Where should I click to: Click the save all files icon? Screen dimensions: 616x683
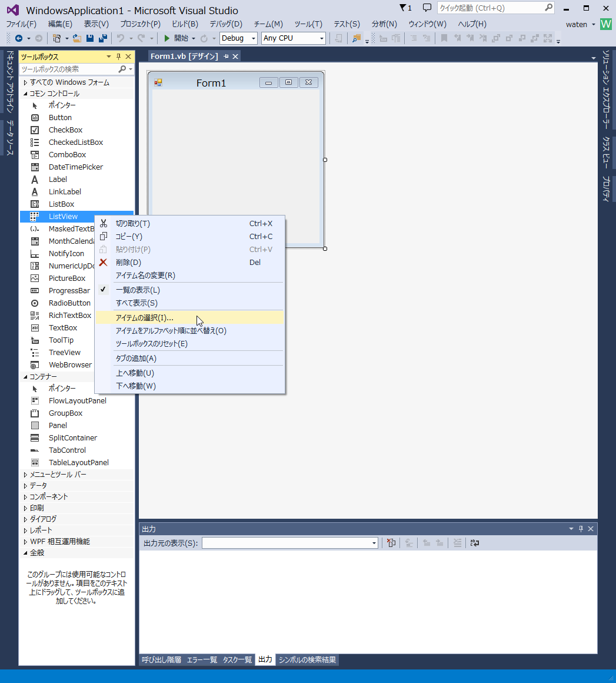[103, 38]
